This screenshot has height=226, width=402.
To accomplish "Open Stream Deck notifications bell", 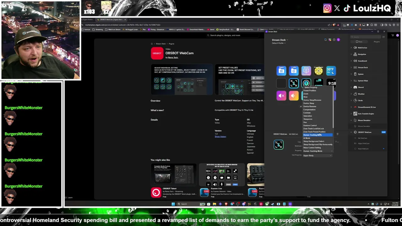I will tap(325, 40).
